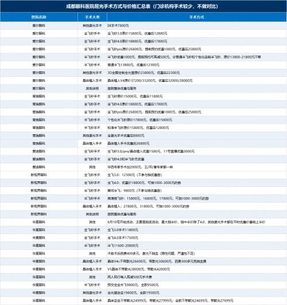The image size is (287, 305).
Task: Click the 手术方式 column header
Action: coord(197,17)
